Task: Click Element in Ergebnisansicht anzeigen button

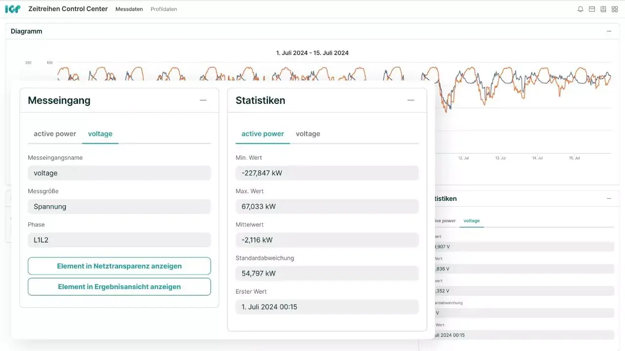Action: [119, 287]
